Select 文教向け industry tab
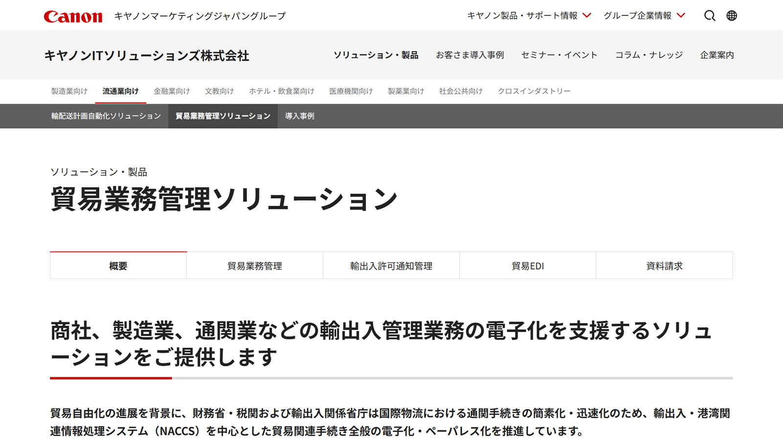The height and width of the screenshot is (440, 783). point(219,91)
